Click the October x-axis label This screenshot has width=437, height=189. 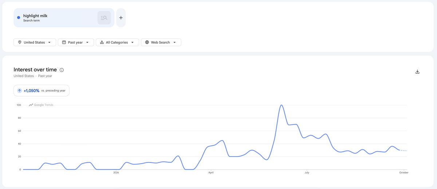pyautogui.click(x=403, y=173)
